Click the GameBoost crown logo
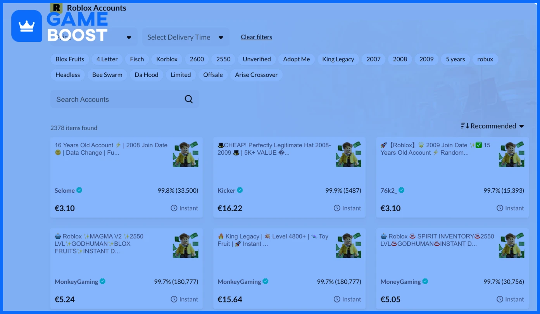540x314 pixels. click(27, 26)
